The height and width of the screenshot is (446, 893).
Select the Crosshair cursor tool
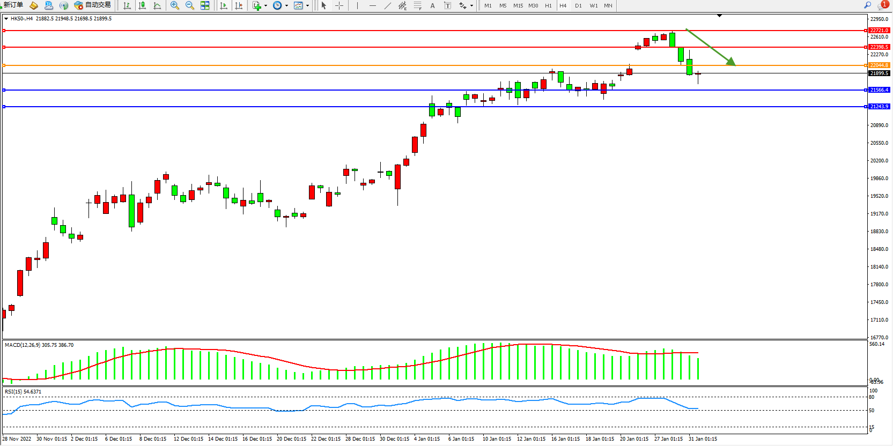339,5
